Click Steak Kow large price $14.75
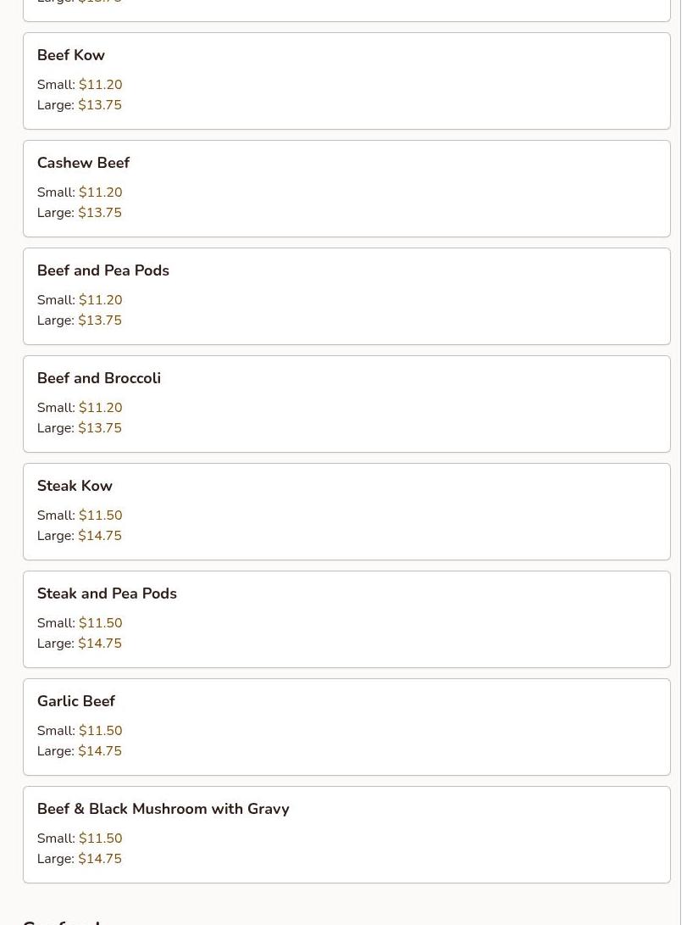Screen dimensions: 698x925 pos(100,536)
